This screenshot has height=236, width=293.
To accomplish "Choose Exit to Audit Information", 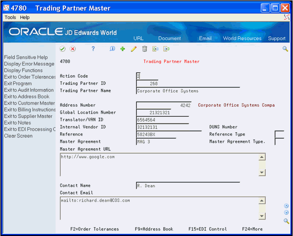I will pos(29,90).
